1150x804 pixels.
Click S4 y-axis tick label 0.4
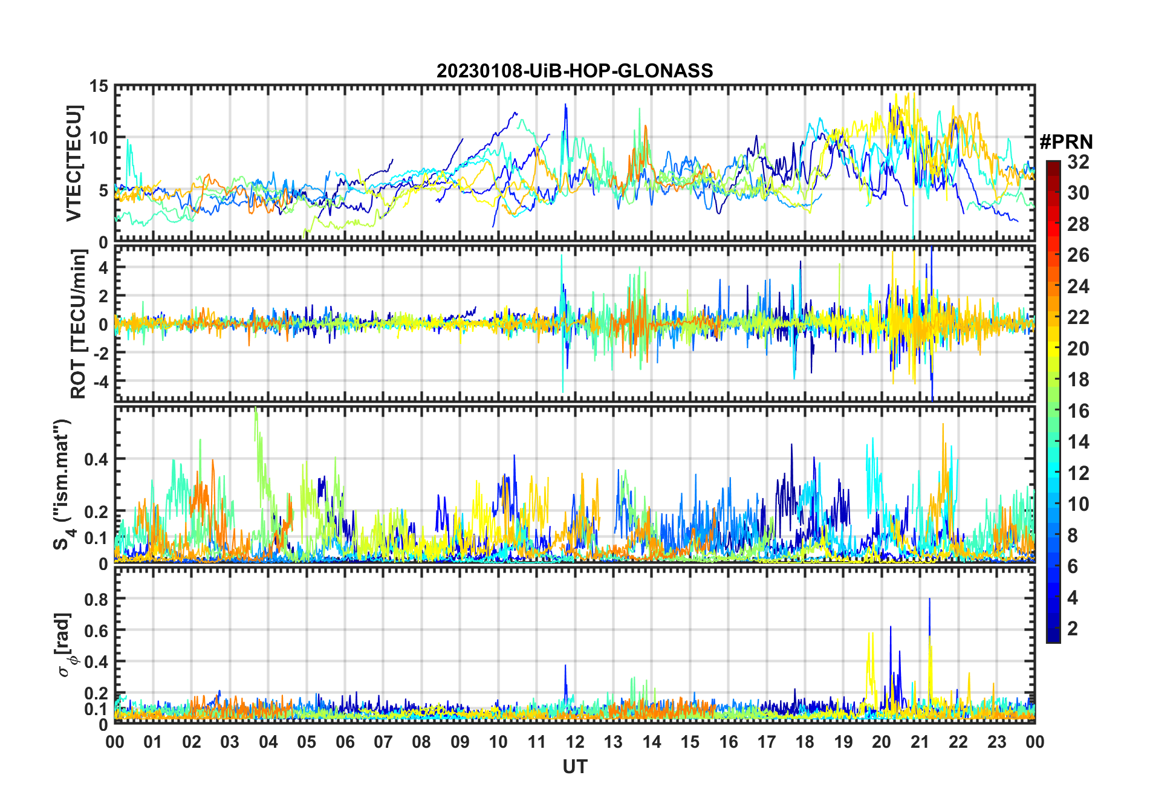[x=96, y=459]
